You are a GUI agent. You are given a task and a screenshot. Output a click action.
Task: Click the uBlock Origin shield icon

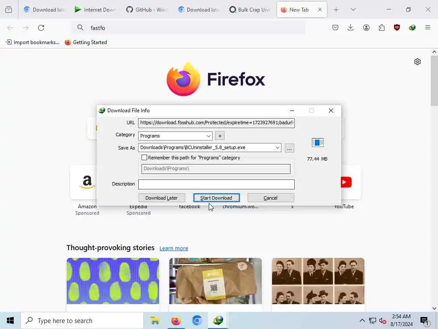[397, 27]
